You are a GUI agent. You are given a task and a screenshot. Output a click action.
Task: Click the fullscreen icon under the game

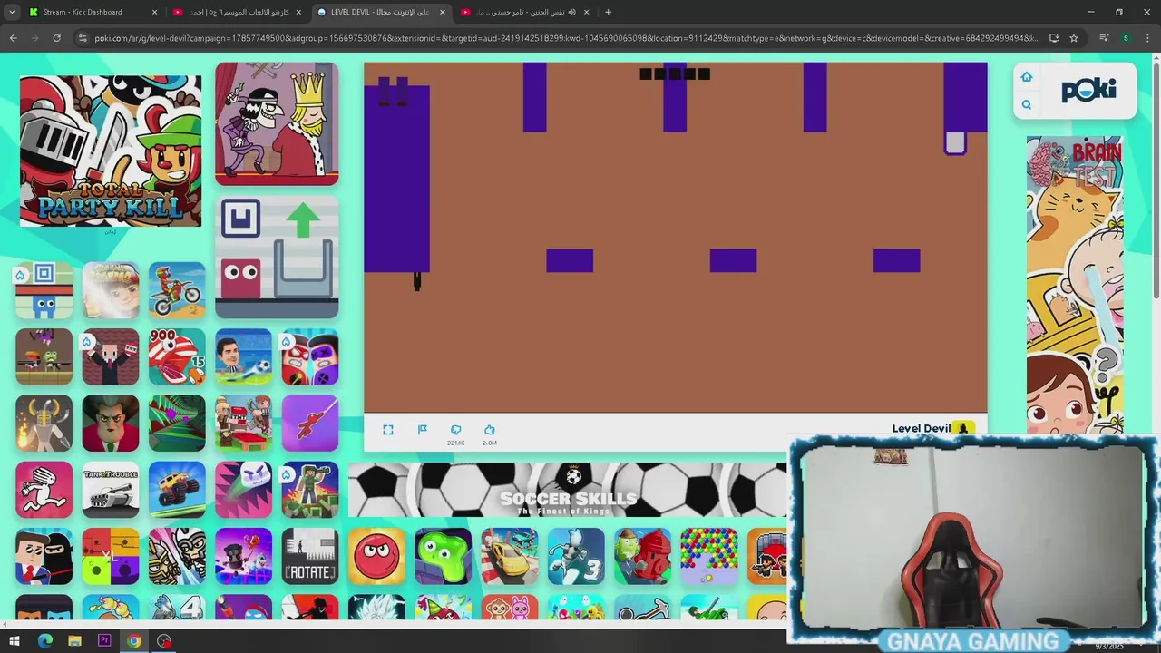[x=388, y=430]
